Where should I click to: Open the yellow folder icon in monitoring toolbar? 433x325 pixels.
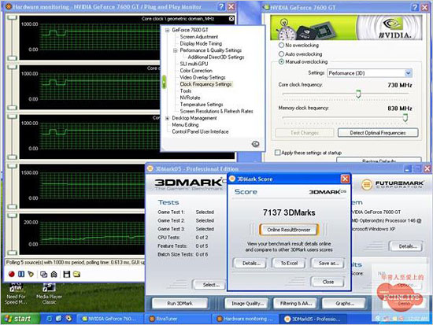(x=77, y=274)
